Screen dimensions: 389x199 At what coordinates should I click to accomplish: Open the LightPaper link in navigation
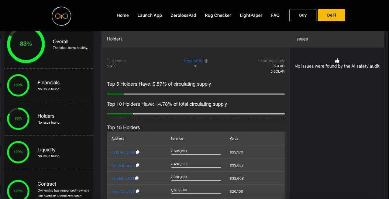coord(251,15)
